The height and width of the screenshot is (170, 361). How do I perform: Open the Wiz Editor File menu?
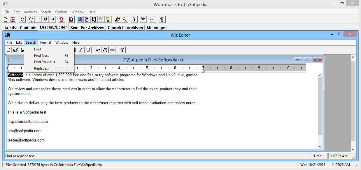coord(9,42)
